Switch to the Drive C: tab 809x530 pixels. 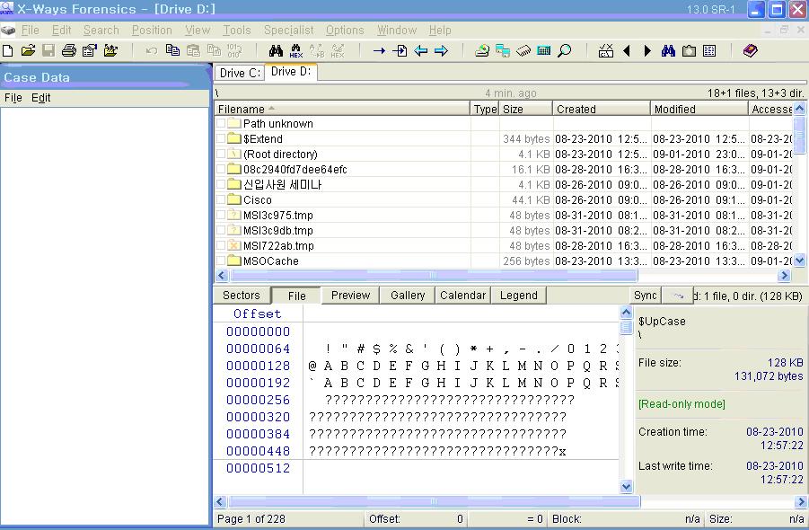point(240,73)
